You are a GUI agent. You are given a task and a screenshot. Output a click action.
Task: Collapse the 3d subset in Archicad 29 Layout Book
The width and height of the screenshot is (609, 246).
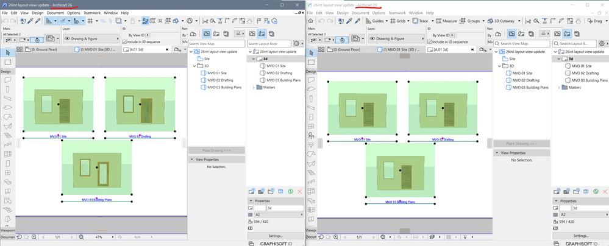pyautogui.click(x=559, y=59)
